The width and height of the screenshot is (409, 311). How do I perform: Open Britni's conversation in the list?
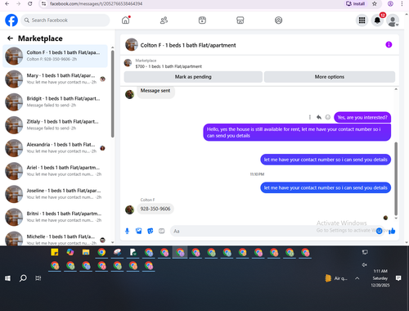pyautogui.click(x=55, y=217)
